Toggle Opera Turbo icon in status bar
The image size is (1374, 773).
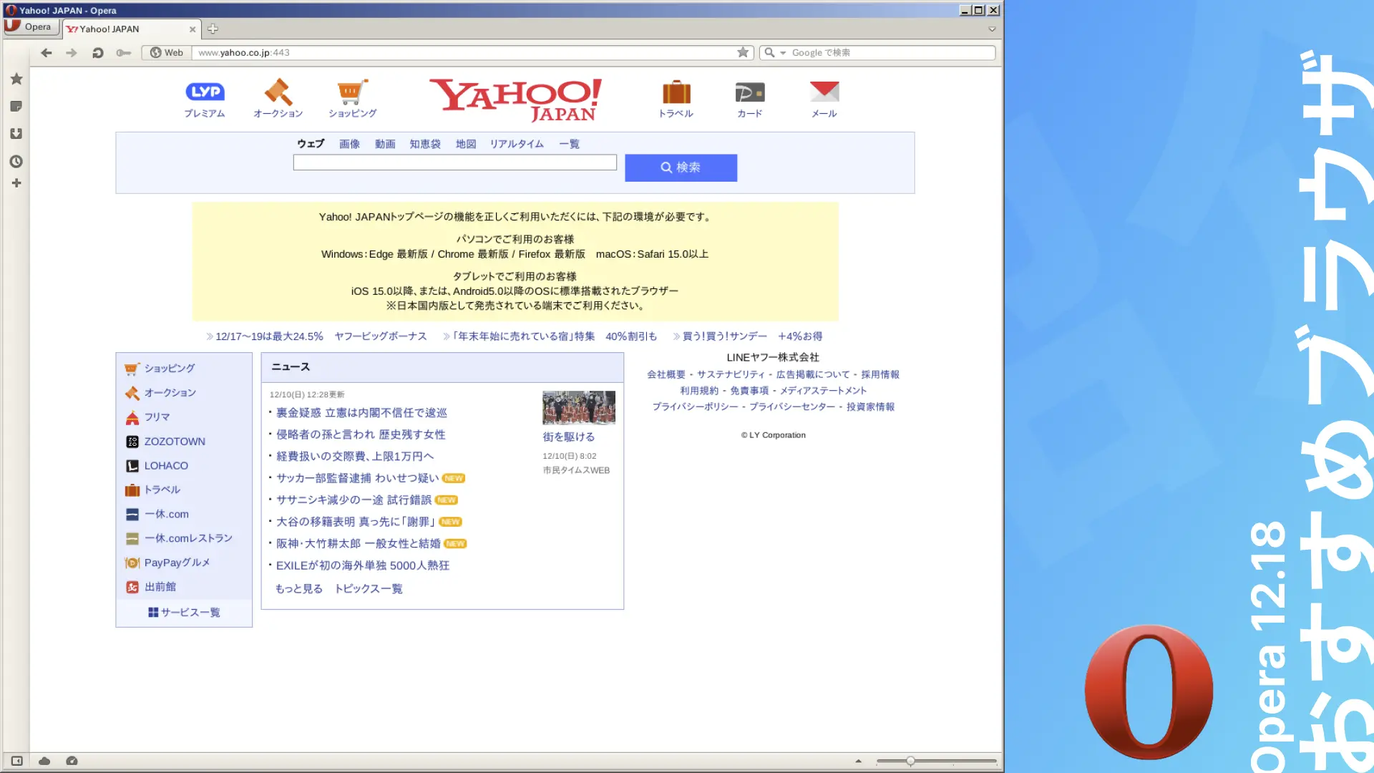(x=72, y=761)
